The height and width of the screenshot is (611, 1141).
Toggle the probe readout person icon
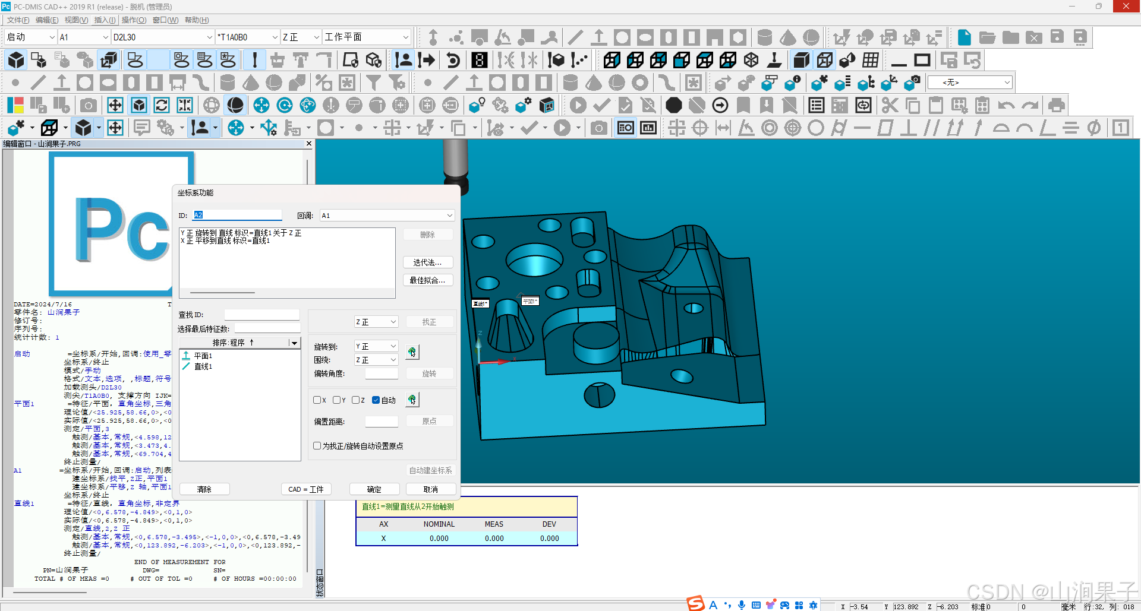(404, 60)
